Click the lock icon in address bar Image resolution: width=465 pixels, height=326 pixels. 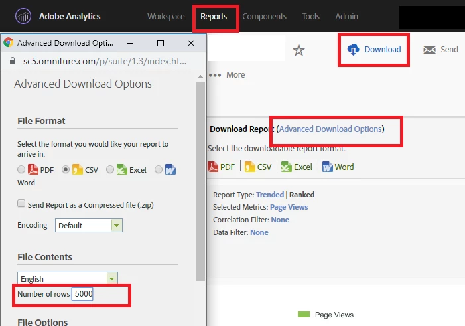(13, 61)
